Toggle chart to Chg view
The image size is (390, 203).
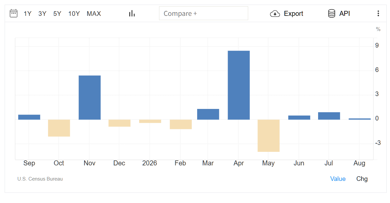point(362,179)
